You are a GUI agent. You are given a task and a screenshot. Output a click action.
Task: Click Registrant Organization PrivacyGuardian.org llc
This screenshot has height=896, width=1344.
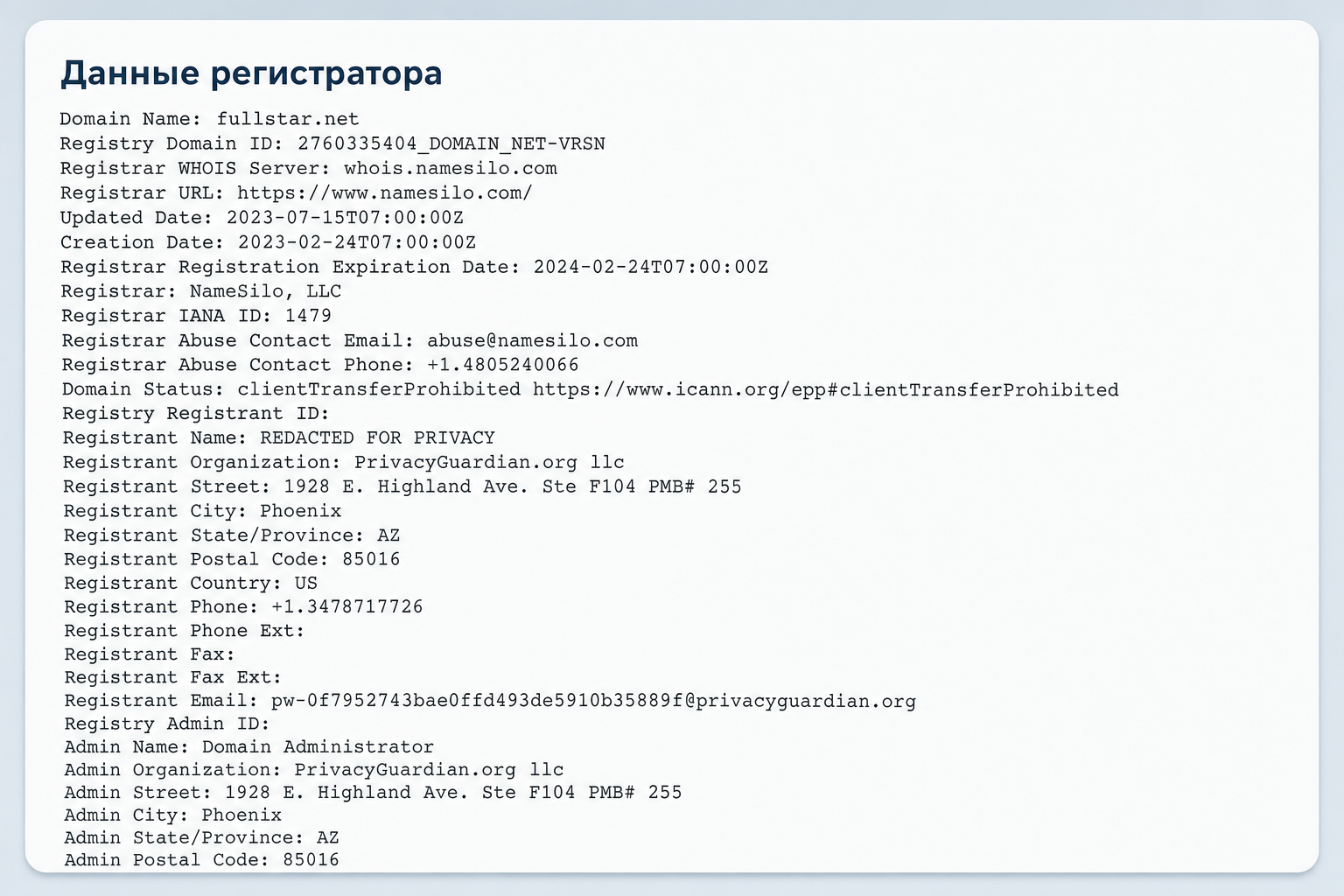(x=490, y=462)
